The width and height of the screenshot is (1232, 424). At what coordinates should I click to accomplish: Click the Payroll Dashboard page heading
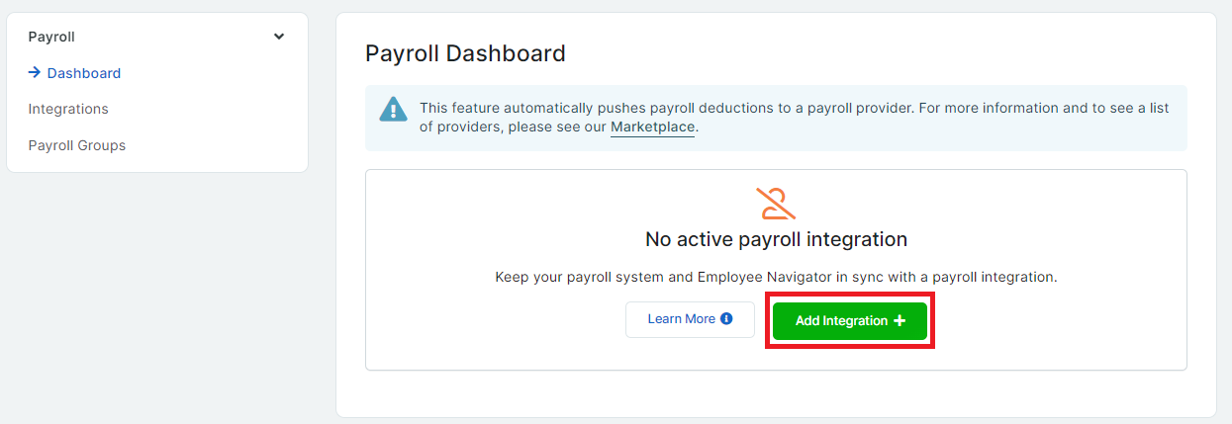[x=465, y=53]
